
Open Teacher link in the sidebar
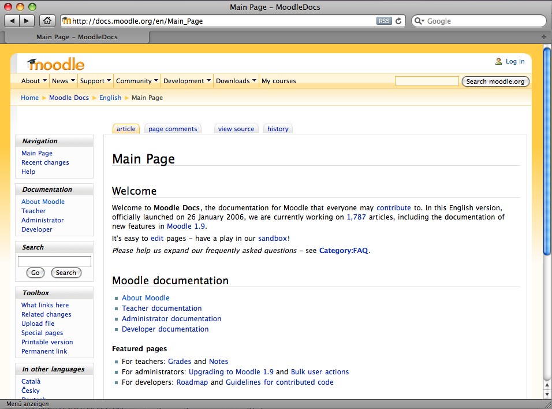(33, 211)
